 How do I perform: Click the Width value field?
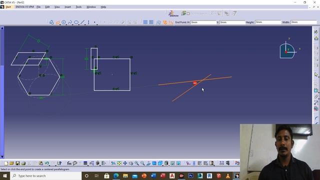303,22
